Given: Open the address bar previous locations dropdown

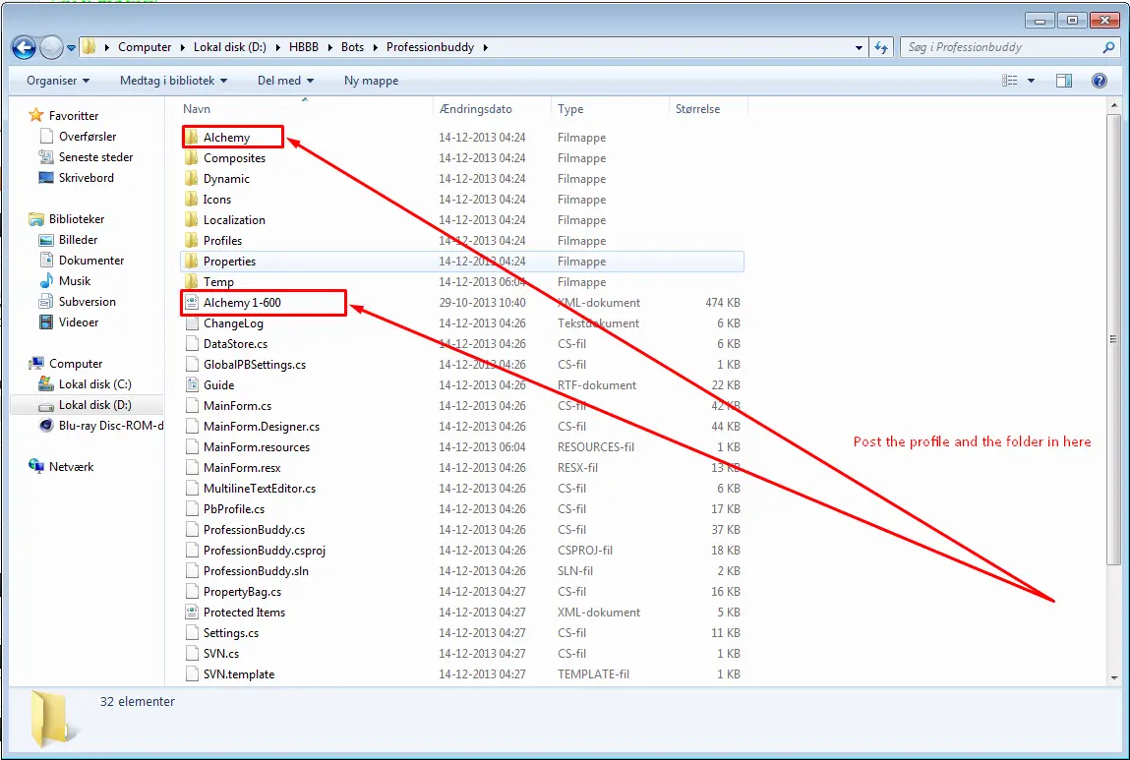Looking at the screenshot, I should click(859, 47).
